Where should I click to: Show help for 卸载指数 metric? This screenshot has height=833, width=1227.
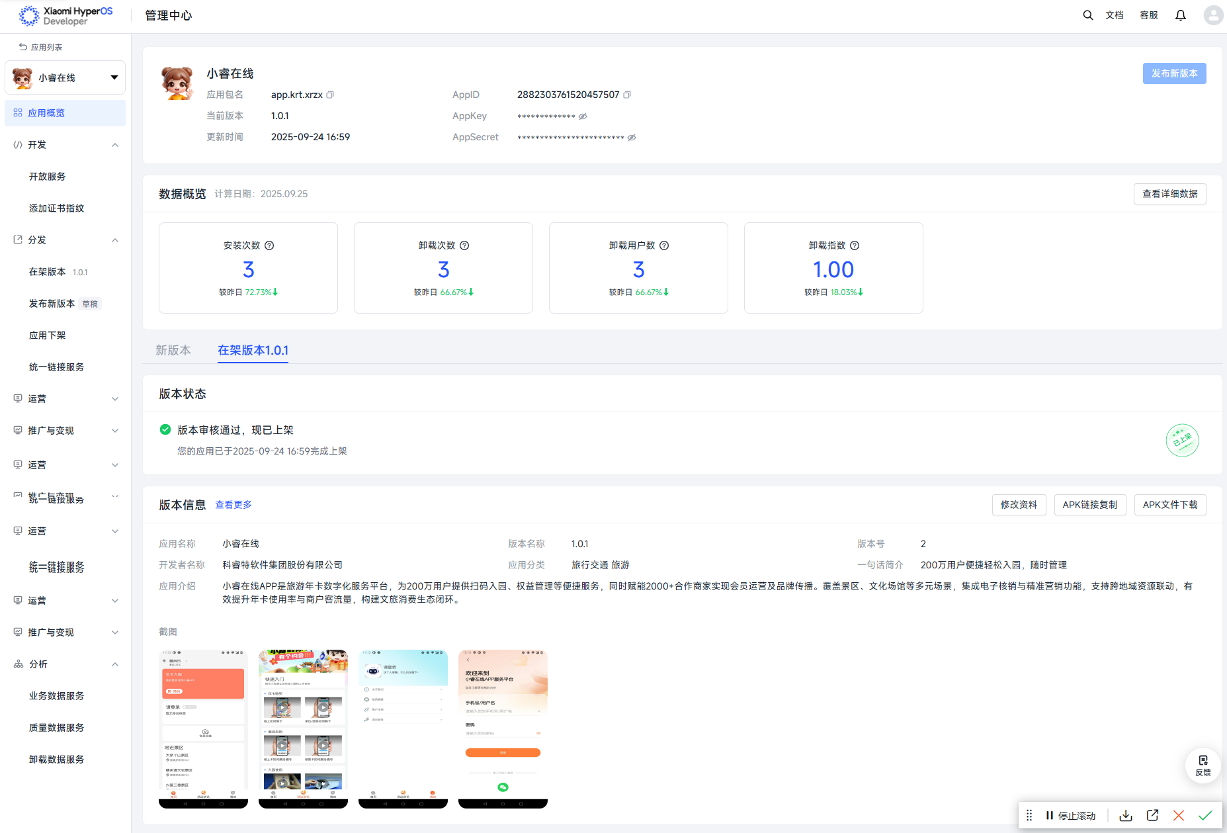[855, 245]
